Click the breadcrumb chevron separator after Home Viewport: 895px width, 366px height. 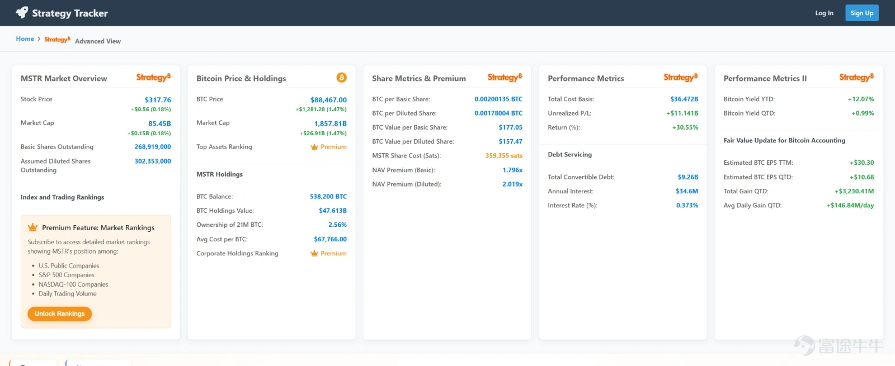click(39, 39)
